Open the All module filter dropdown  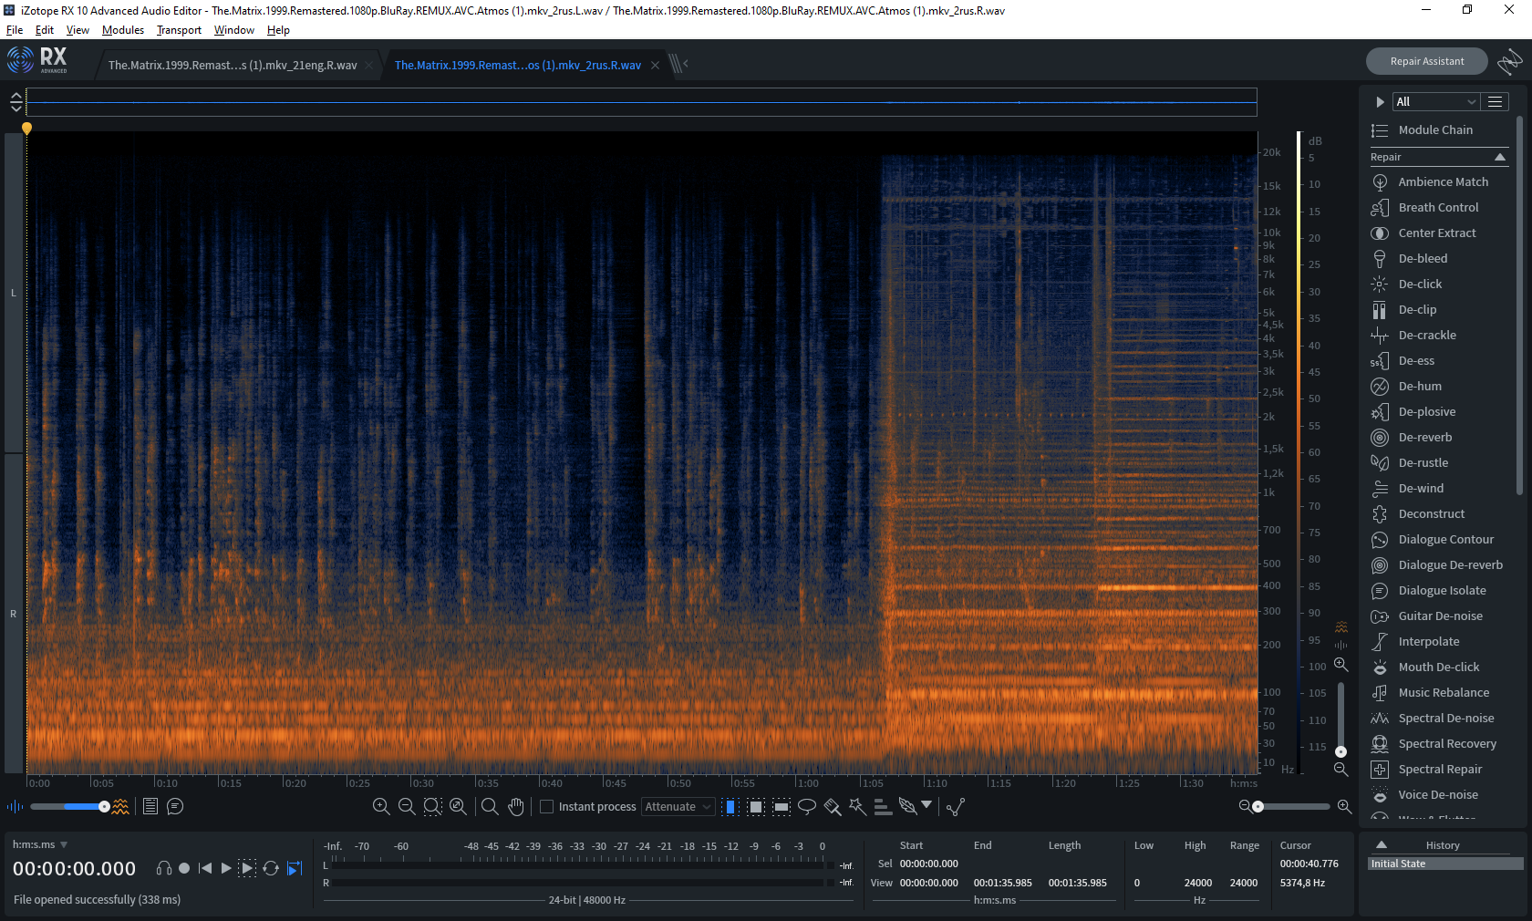click(1435, 102)
